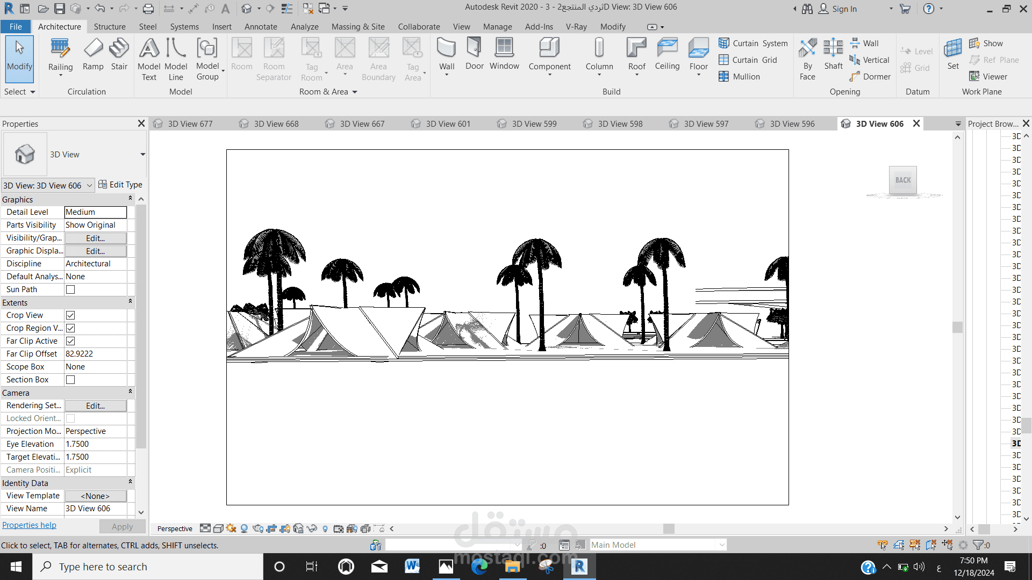Open the Massing & Site ribbon tab
This screenshot has height=580, width=1032.
point(358,27)
